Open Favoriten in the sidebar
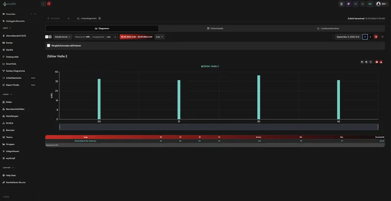391x201 pixels. point(10,14)
